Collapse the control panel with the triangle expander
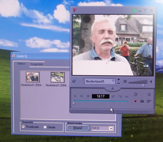Screen dimensions: 163x142 click(x=113, y=89)
